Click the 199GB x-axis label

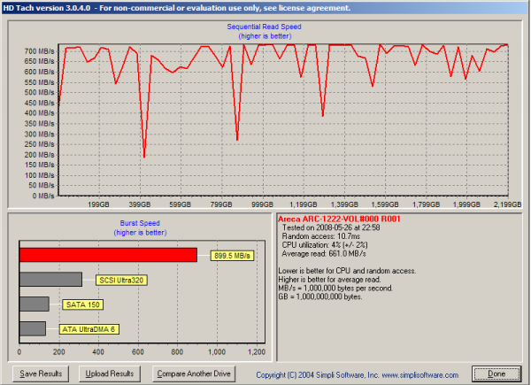tap(98, 204)
